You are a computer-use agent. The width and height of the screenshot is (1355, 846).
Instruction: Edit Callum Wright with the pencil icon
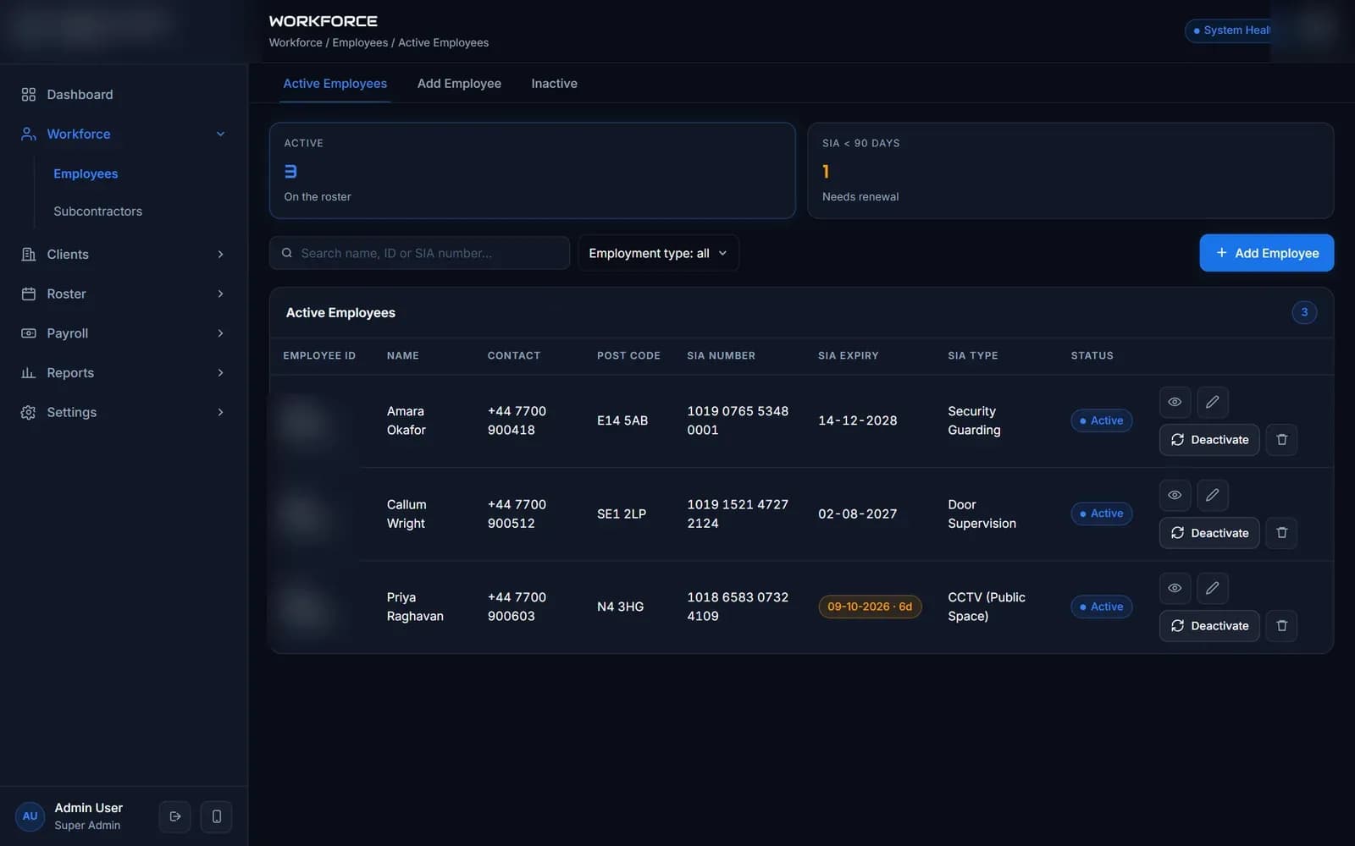tap(1213, 495)
